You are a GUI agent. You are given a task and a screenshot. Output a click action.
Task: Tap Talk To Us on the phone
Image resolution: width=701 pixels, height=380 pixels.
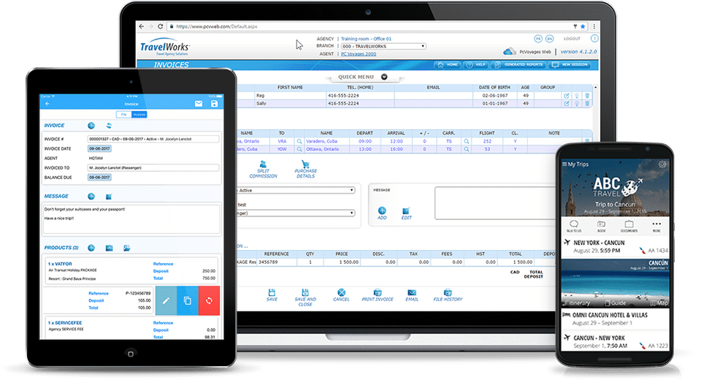click(x=574, y=226)
